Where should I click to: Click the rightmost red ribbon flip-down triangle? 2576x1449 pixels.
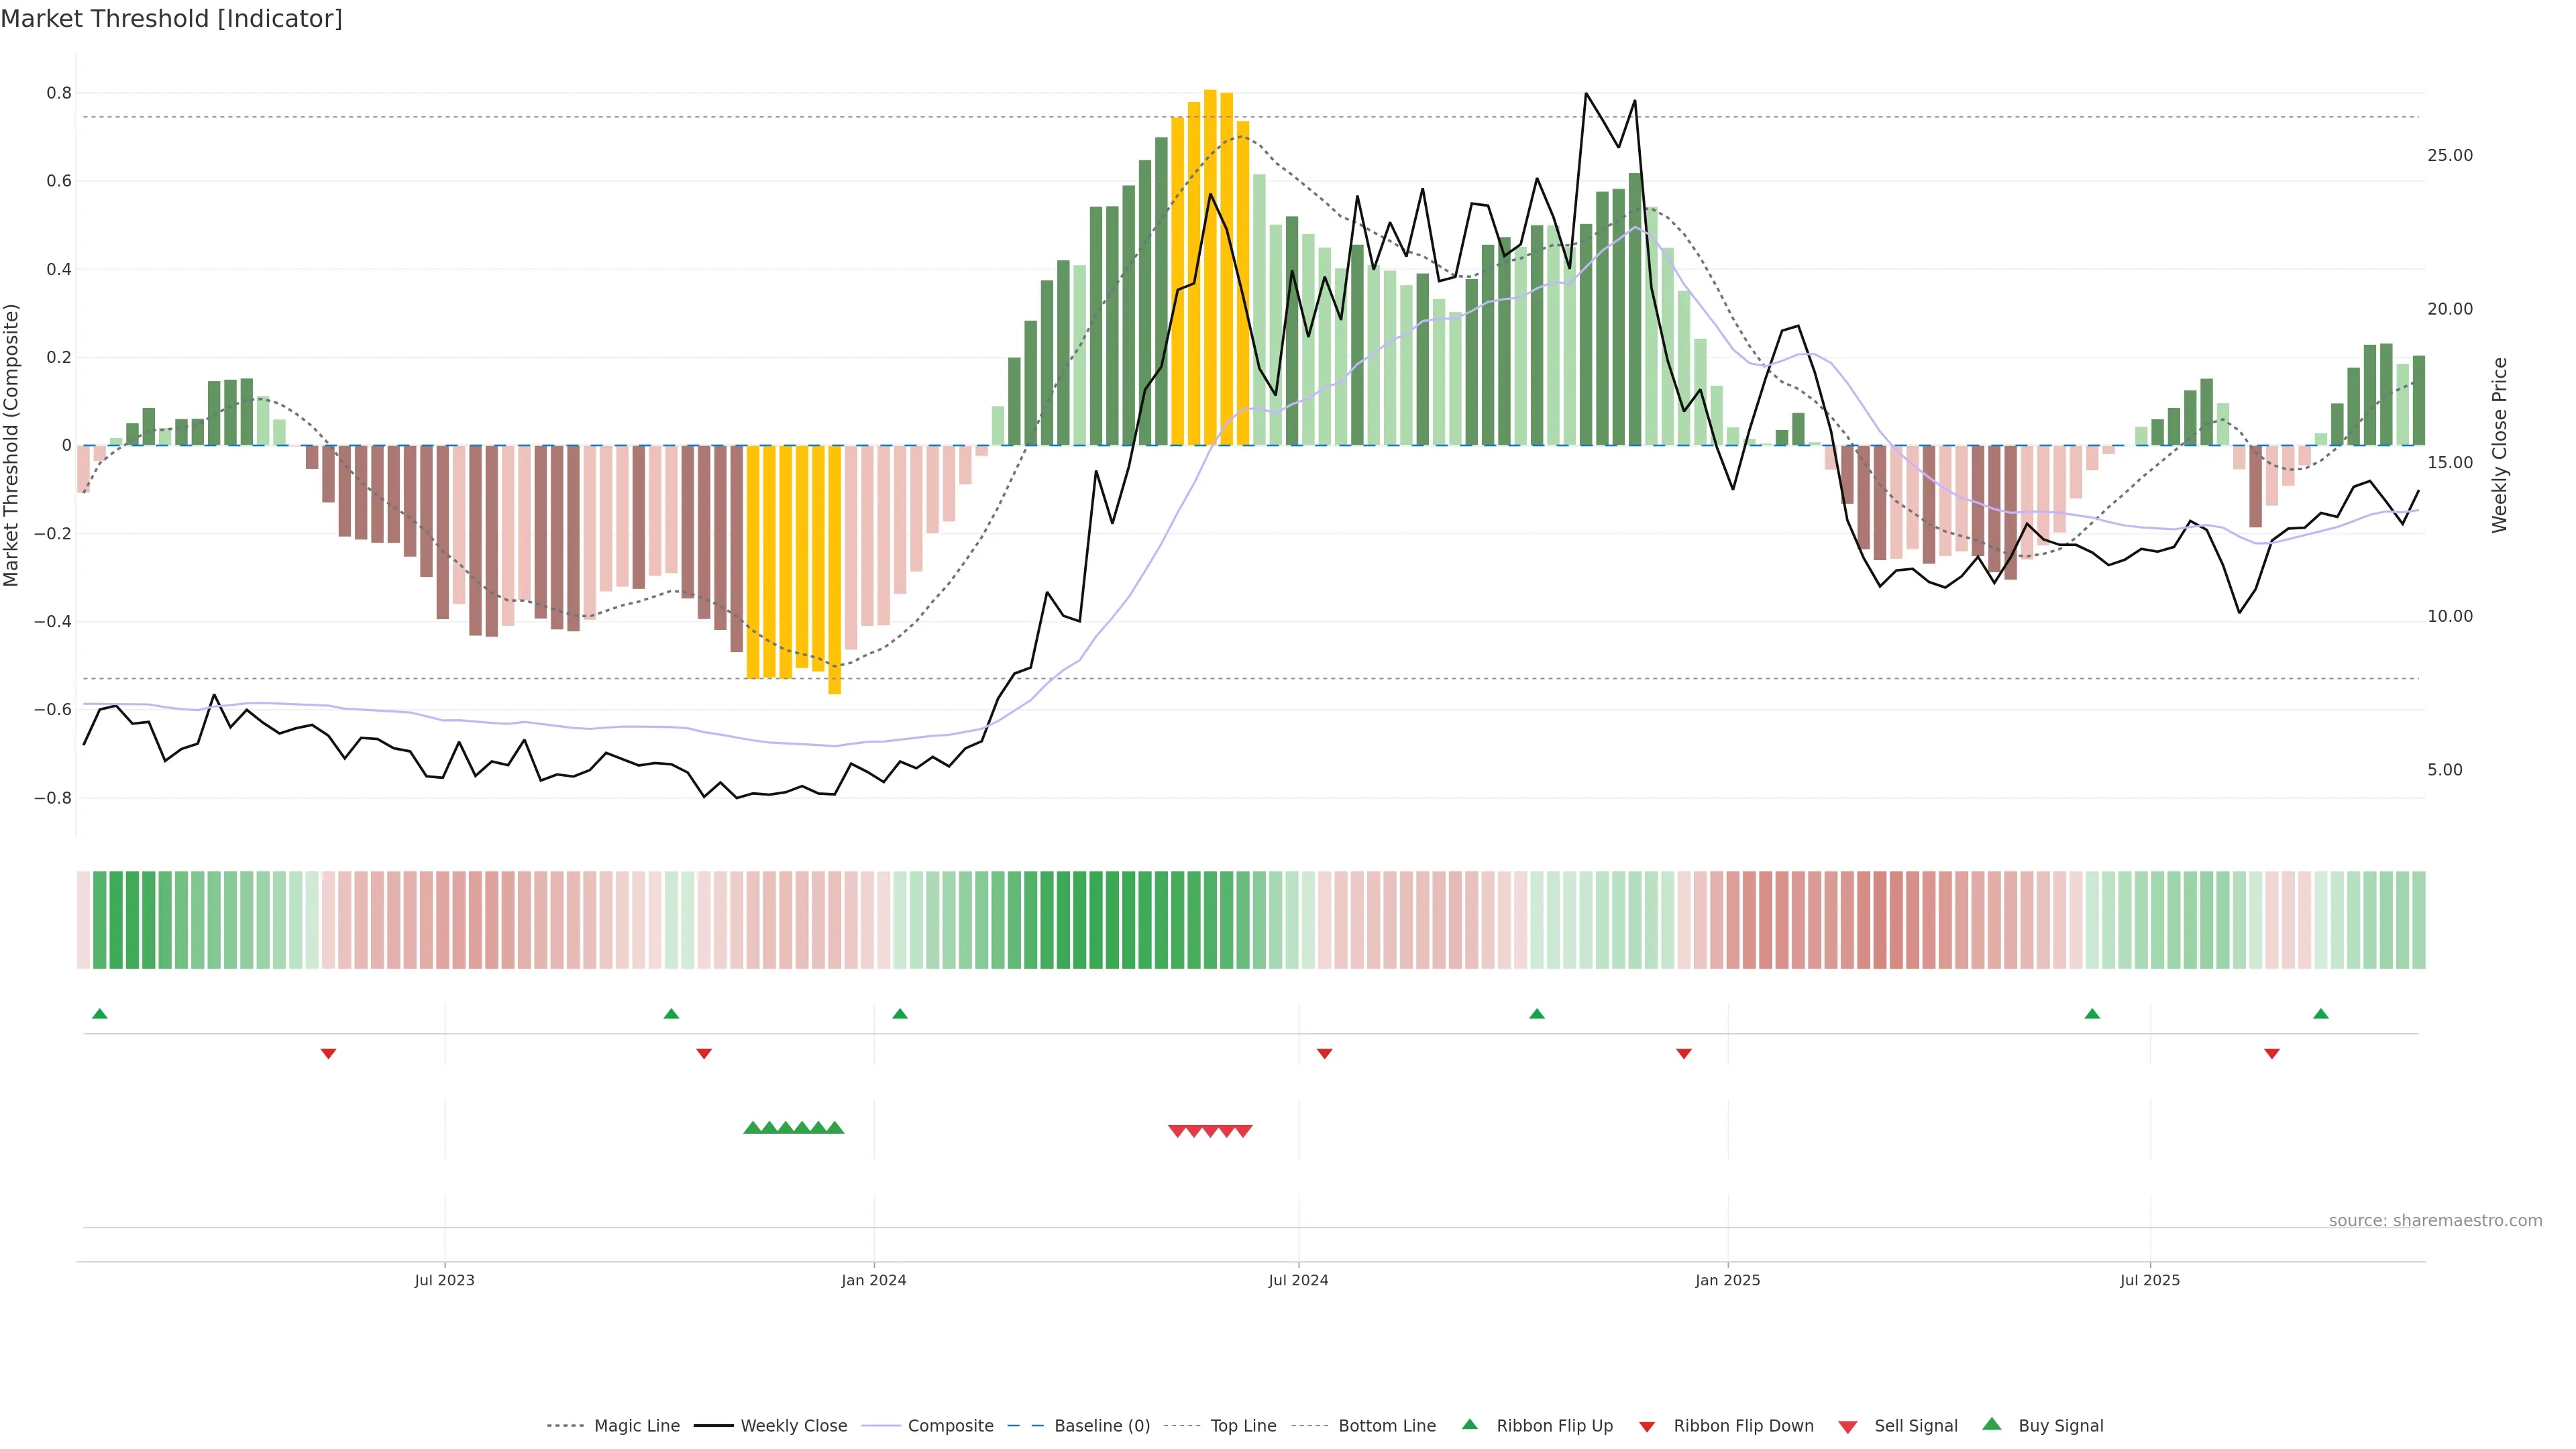[2271, 1053]
